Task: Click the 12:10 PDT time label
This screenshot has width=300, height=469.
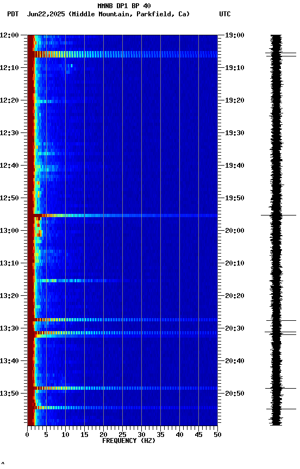Action: (x=9, y=68)
